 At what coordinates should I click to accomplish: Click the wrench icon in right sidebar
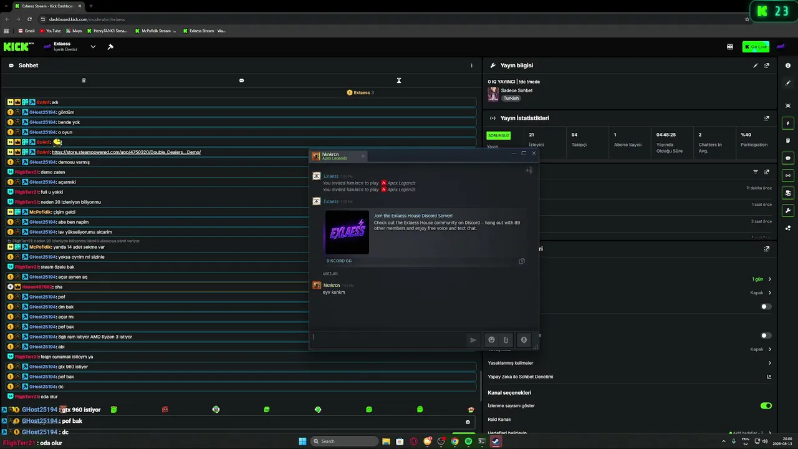pyautogui.click(x=788, y=210)
